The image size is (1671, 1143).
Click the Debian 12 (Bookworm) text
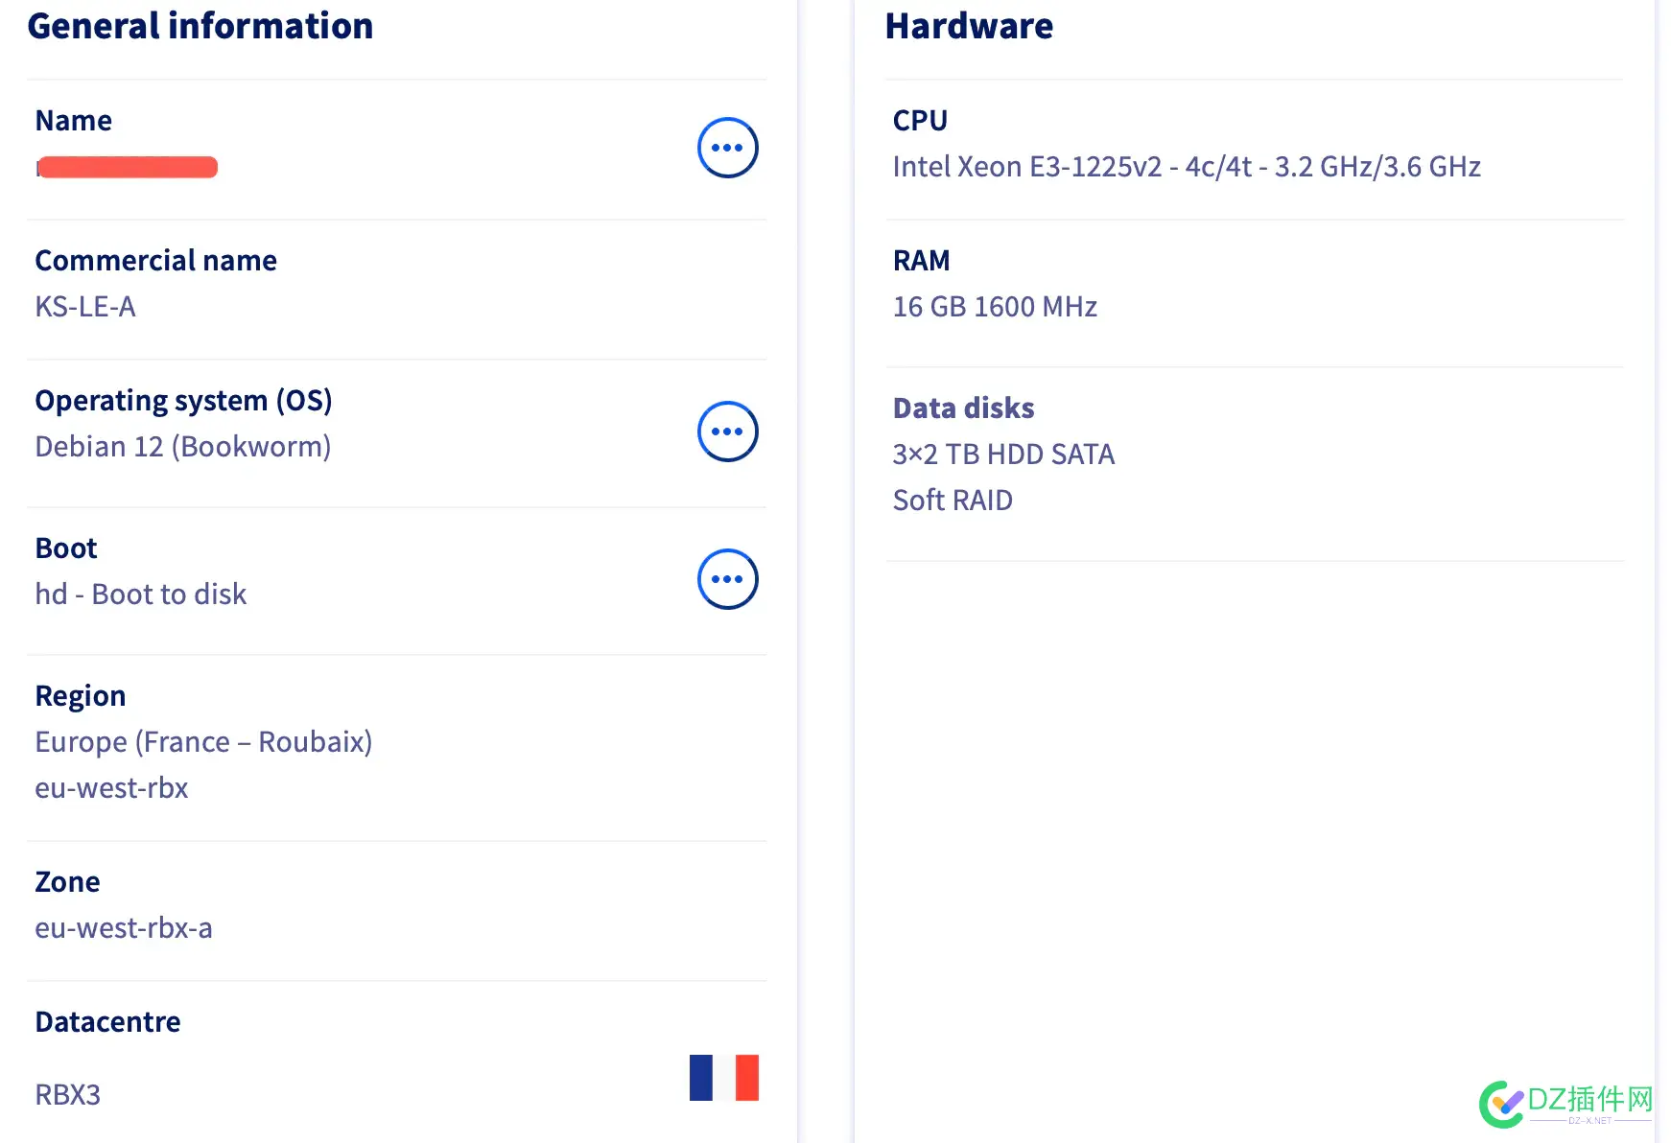182,447
